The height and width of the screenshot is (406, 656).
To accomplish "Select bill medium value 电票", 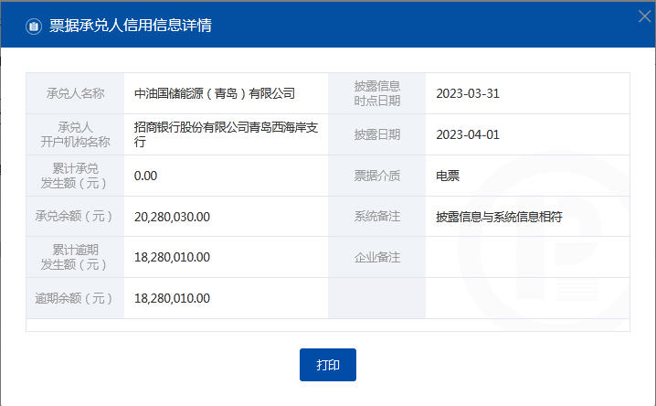I will (448, 176).
